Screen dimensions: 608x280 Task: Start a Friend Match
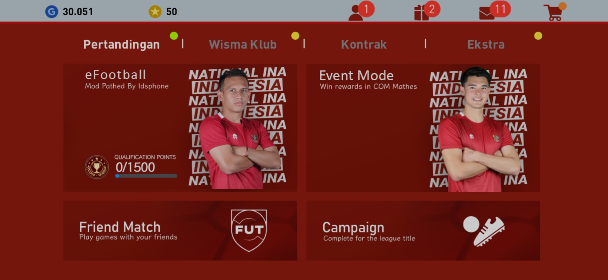[x=180, y=230]
